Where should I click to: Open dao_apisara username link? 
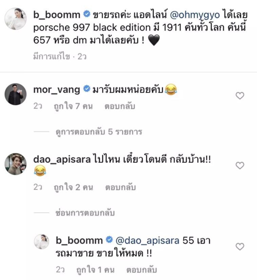(62, 159)
